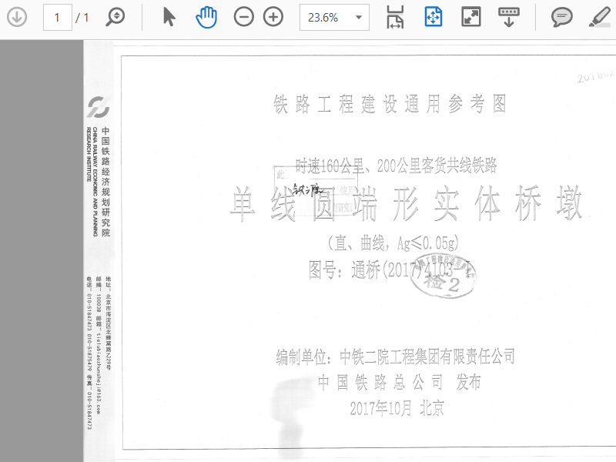The width and height of the screenshot is (616, 462).
Task: Choose the selection arrow tool
Action: click(169, 17)
